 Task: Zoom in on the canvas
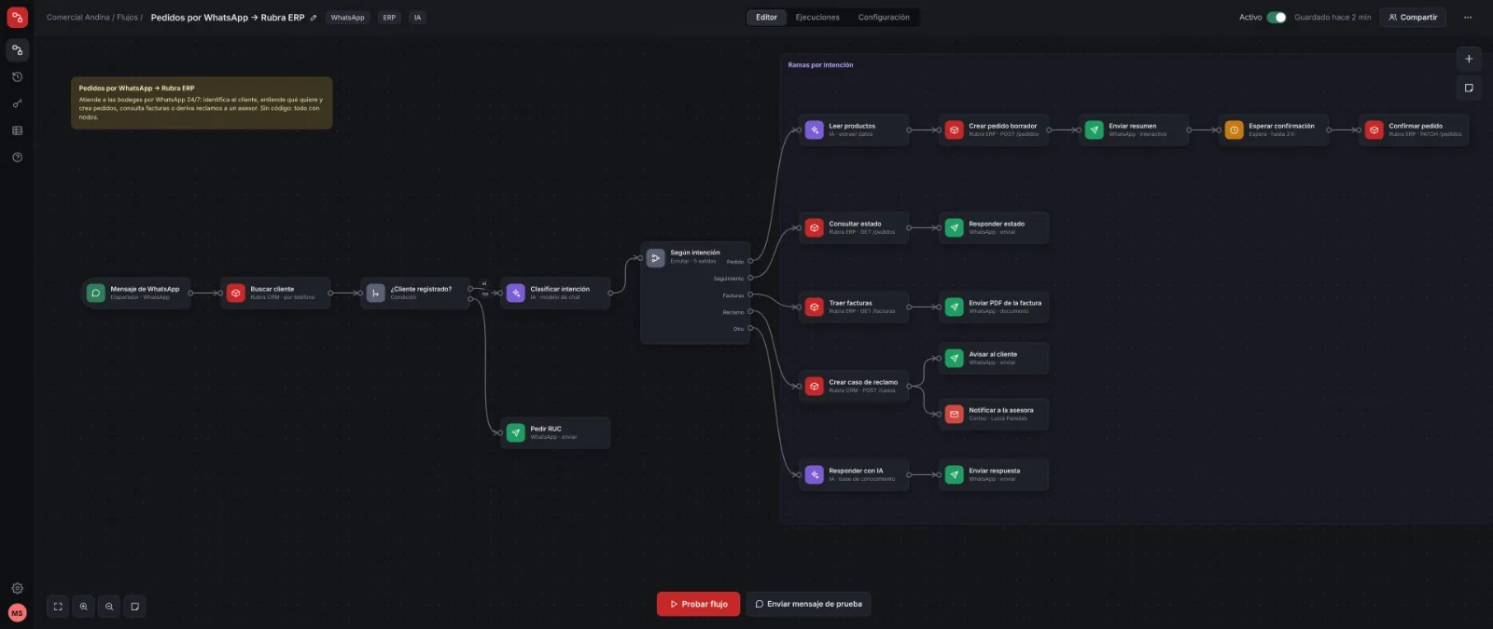[x=84, y=607]
